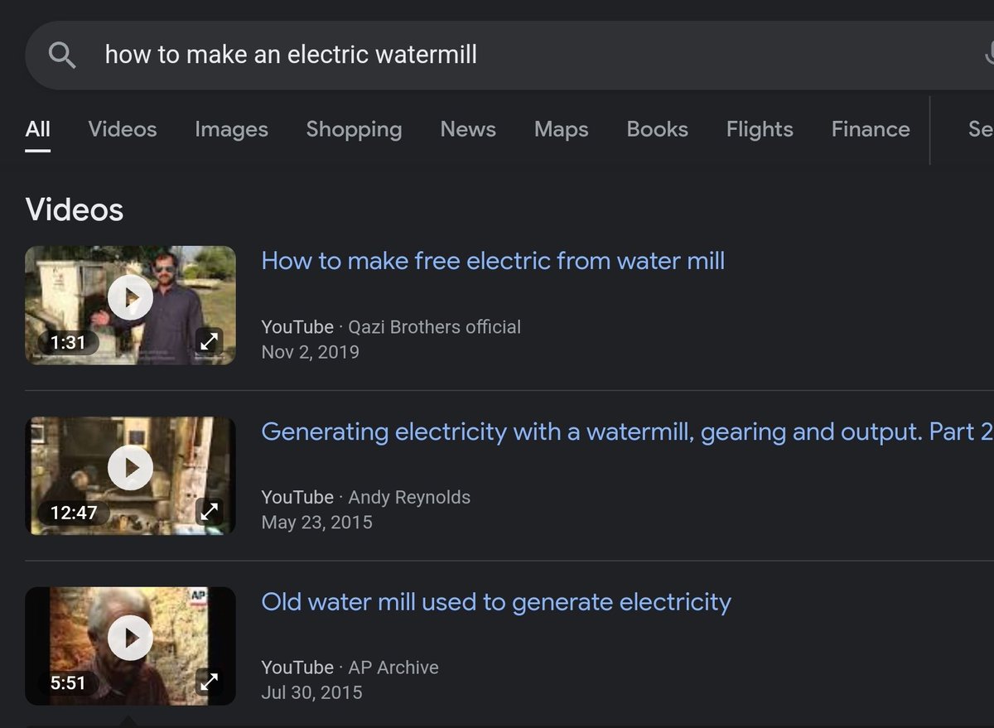Expand the 12:47 video thumbnail preview
The width and height of the screenshot is (994, 728).
click(210, 511)
